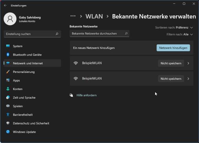
Task: Open the user profile avatar
Action: (x=10, y=19)
